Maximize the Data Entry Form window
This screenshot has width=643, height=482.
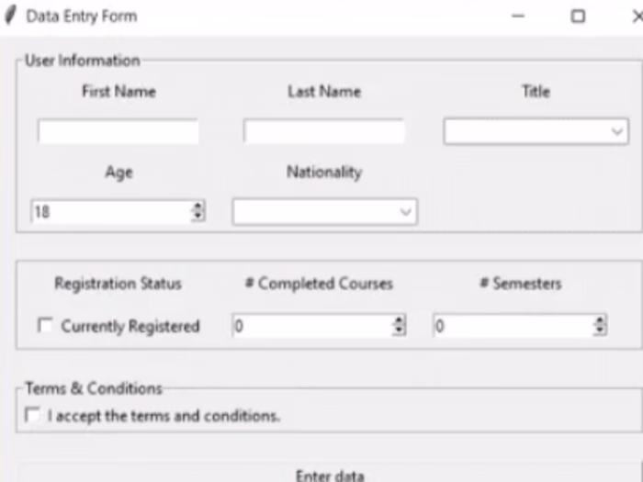click(x=578, y=17)
